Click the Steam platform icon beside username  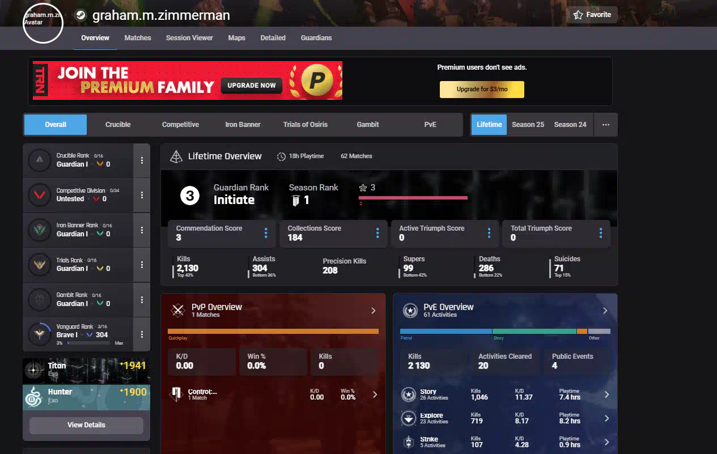click(x=81, y=15)
